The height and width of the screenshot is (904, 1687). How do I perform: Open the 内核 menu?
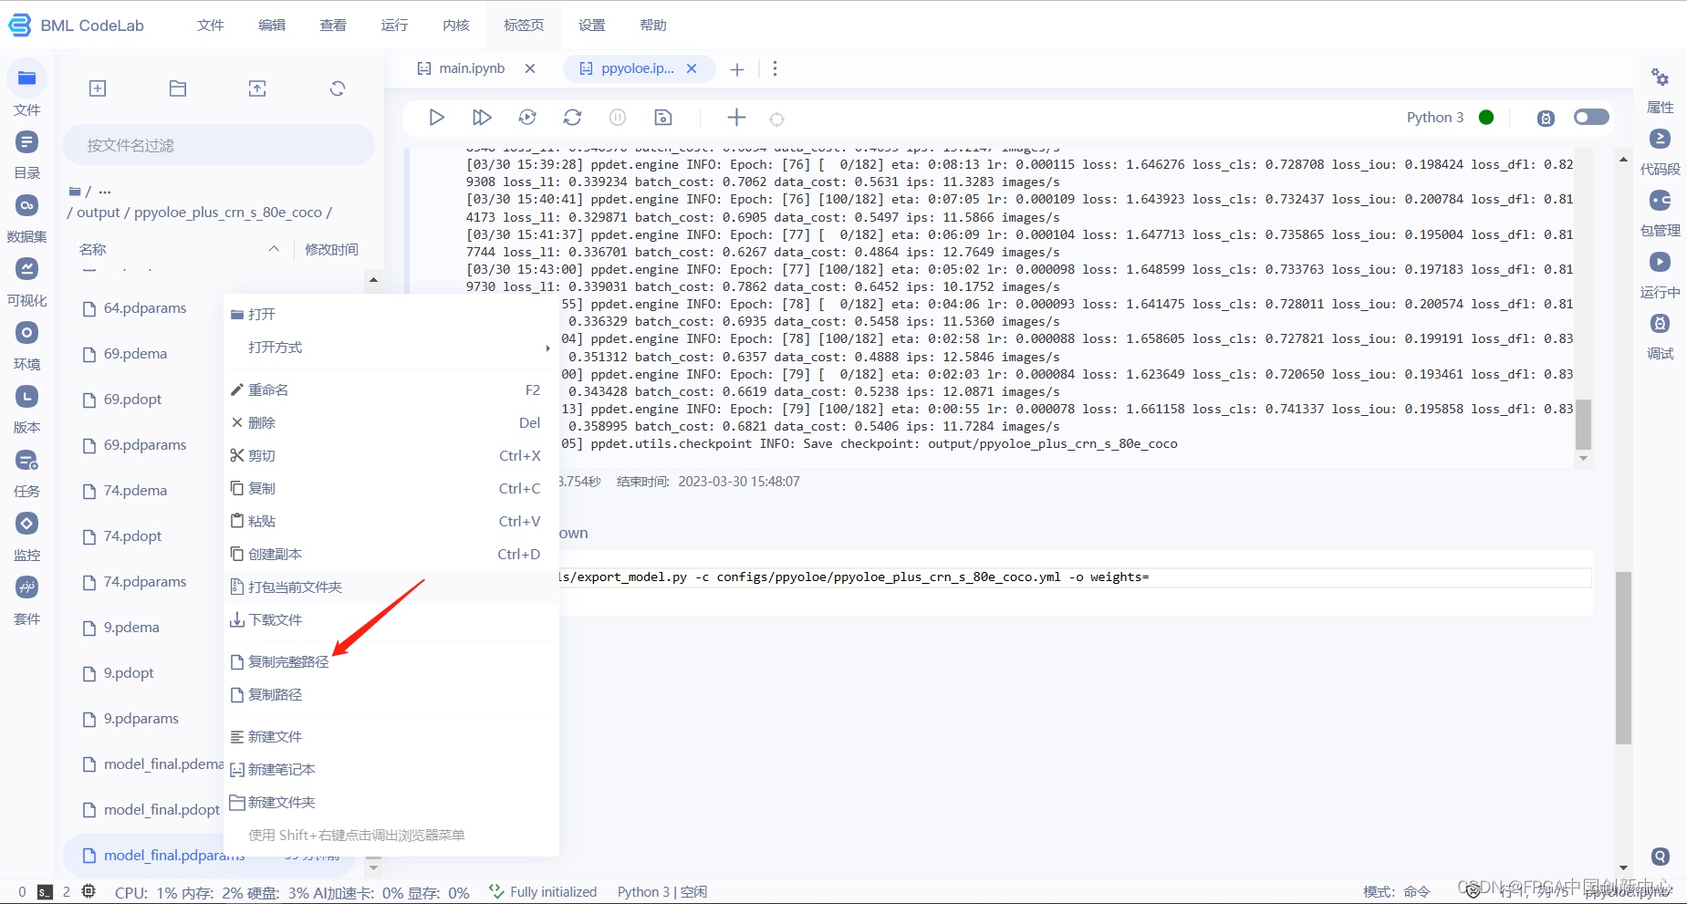[x=455, y=25]
